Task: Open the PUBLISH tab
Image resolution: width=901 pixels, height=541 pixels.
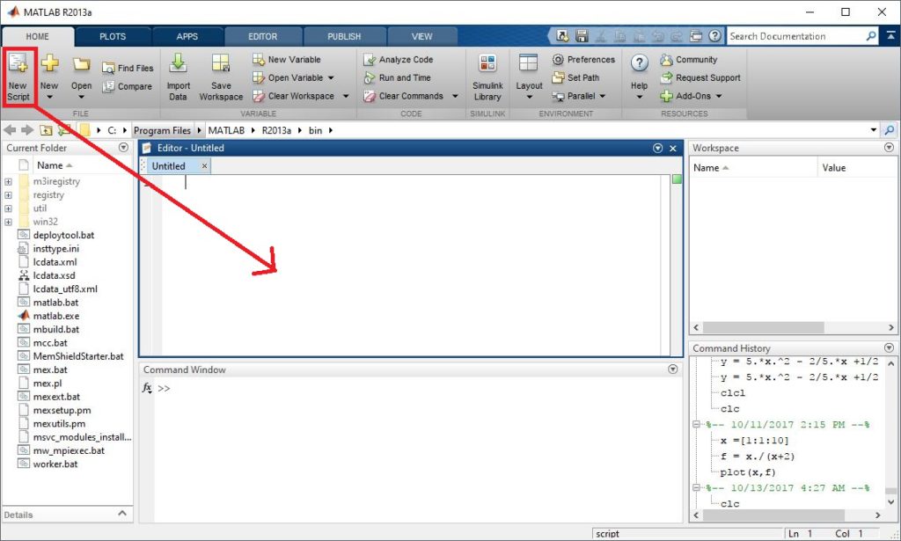Action: click(x=343, y=36)
